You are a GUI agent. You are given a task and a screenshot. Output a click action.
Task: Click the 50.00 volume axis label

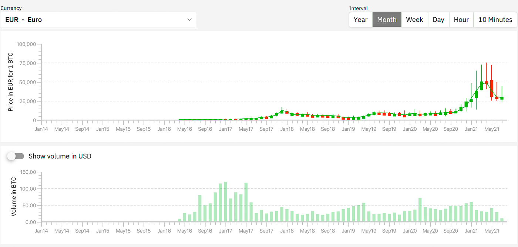(30, 206)
